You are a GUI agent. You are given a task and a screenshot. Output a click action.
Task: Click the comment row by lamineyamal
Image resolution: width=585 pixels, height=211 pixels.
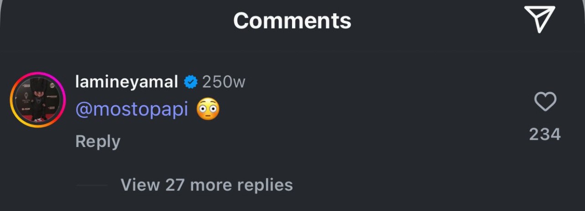point(292,111)
